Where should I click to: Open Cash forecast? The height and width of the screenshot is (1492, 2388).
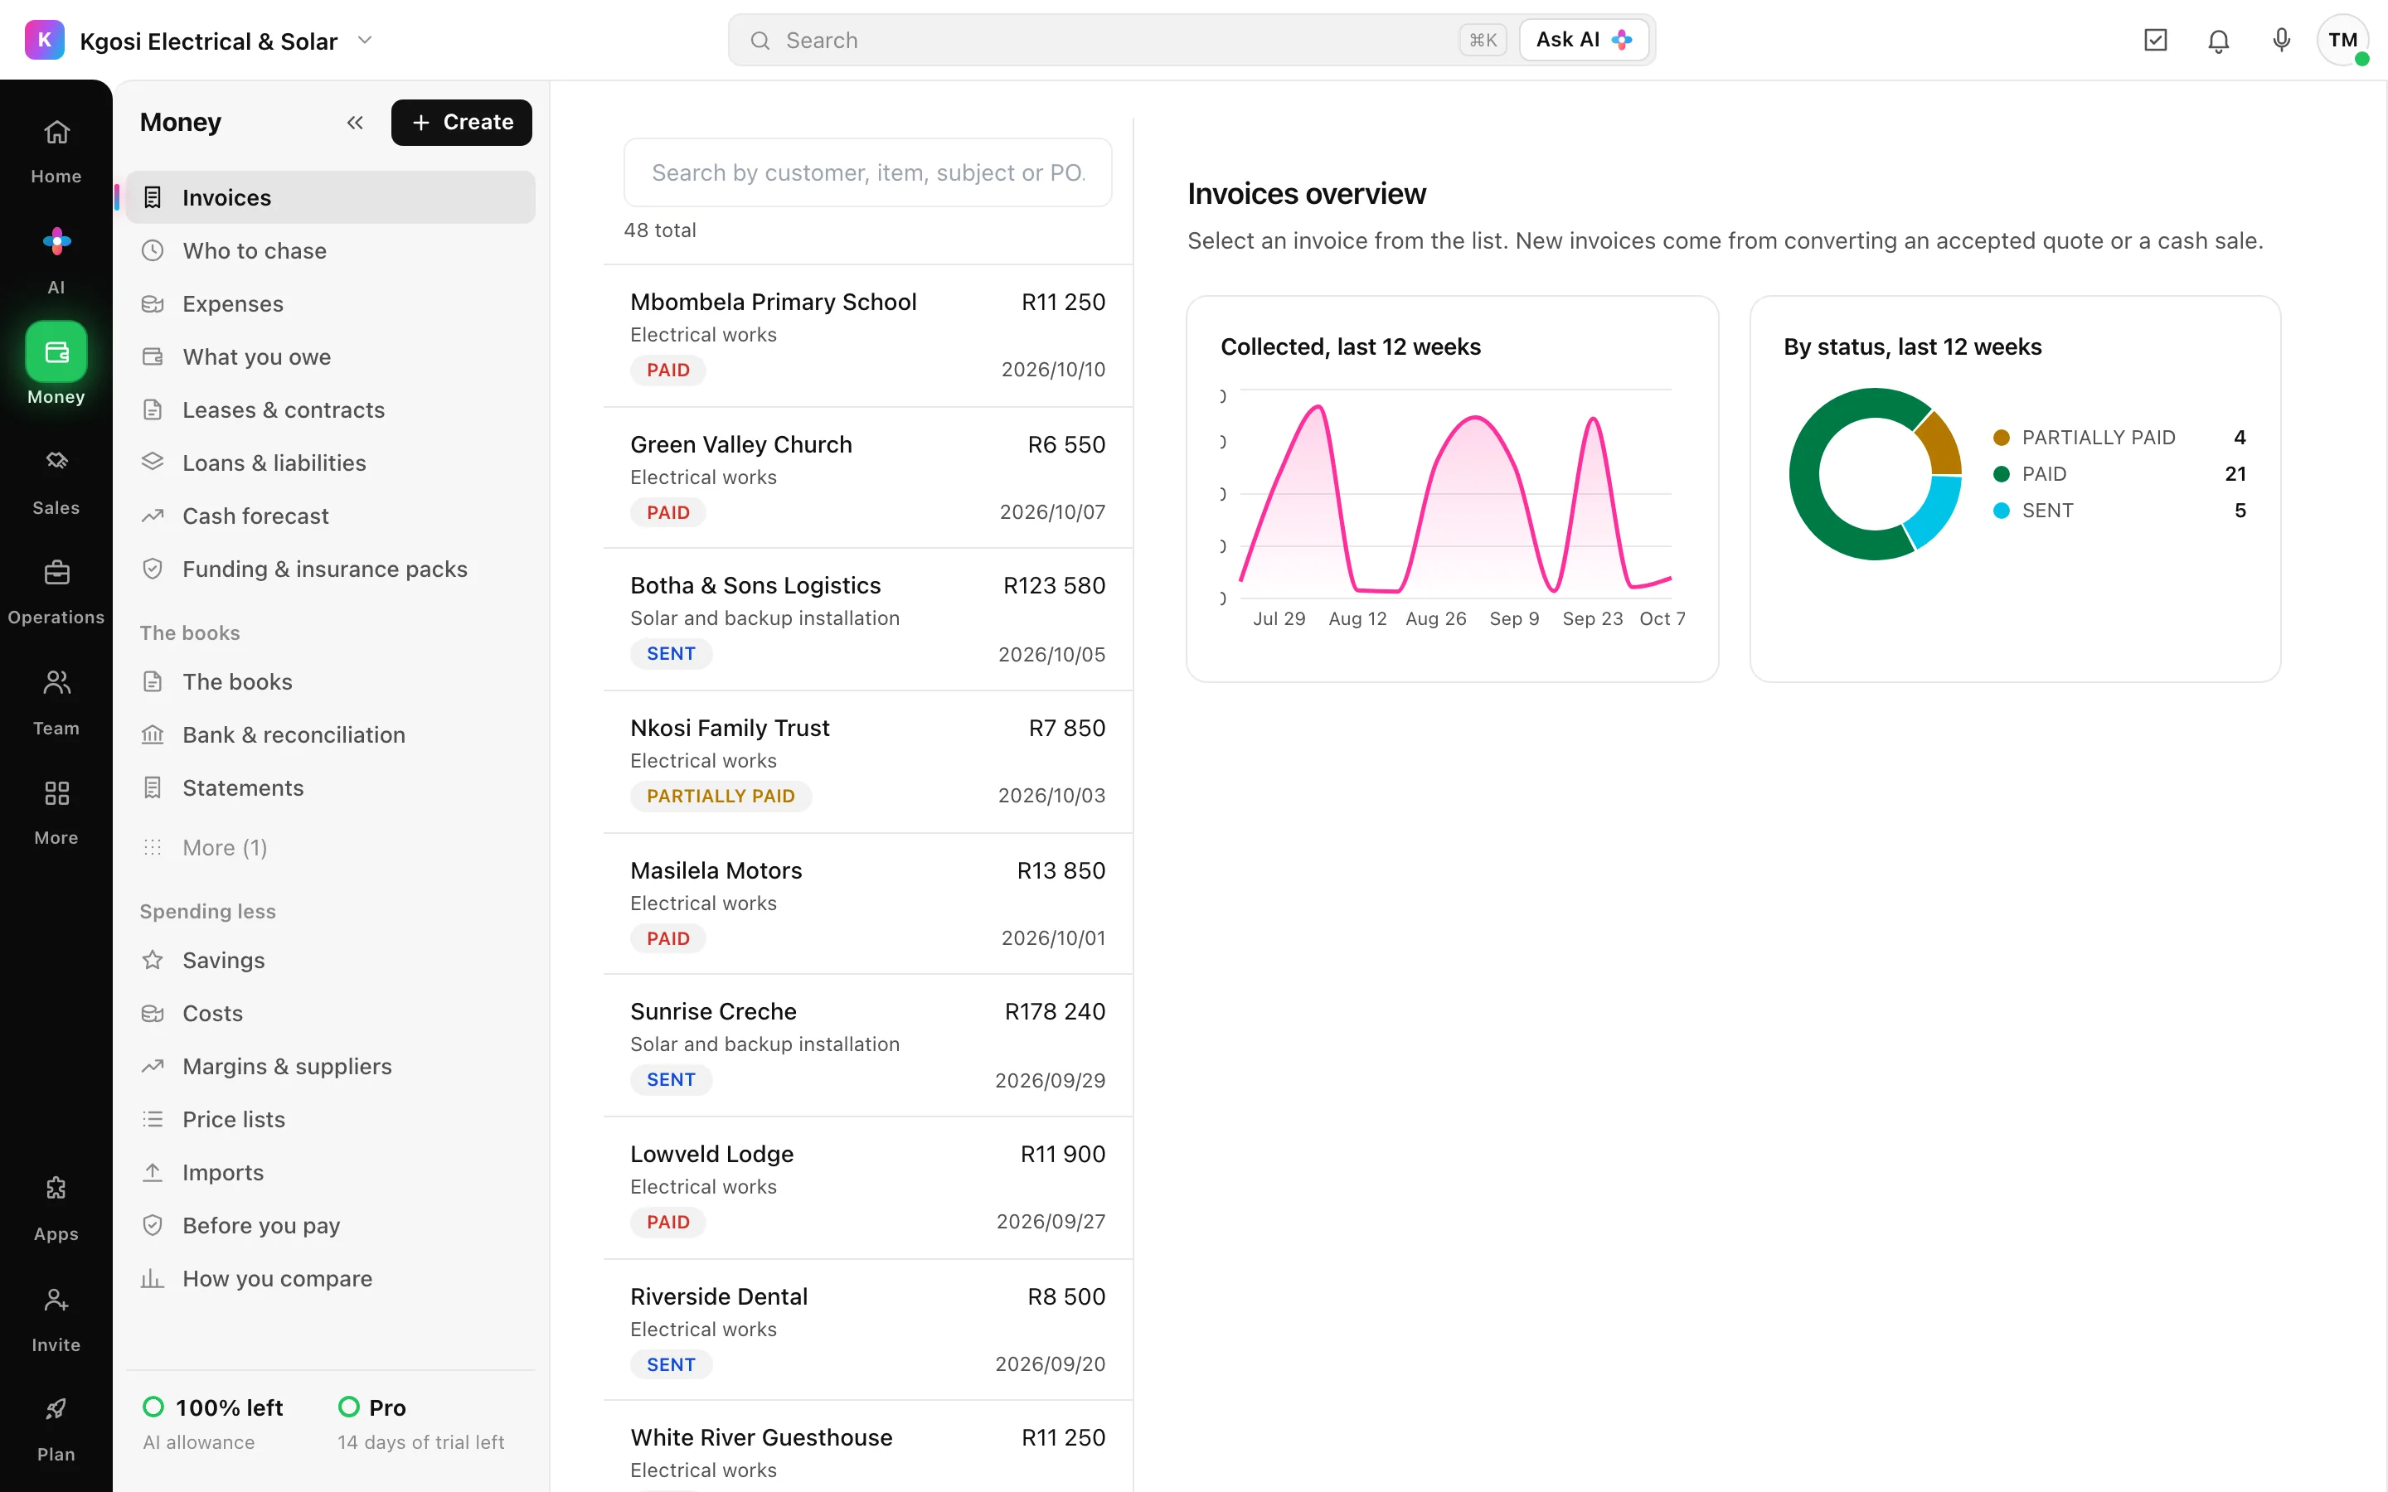(331, 516)
